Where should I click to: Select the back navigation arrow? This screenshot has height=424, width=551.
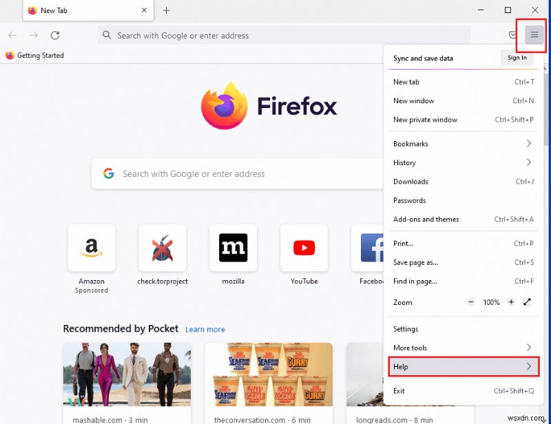12,35
